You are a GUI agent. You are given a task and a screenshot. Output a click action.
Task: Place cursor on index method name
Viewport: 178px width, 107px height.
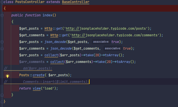(47, 15)
